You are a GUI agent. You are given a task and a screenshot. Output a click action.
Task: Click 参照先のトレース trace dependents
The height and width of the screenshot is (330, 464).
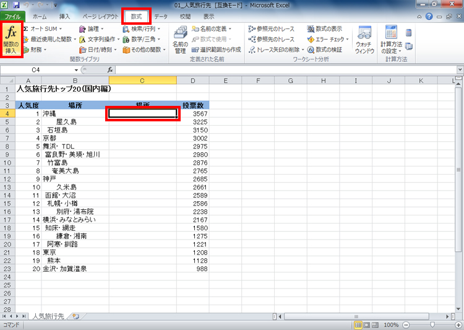coord(272,39)
